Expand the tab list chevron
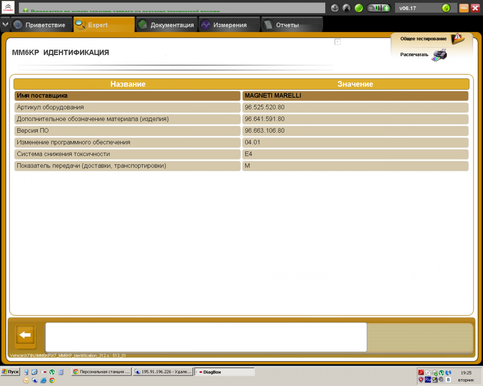 click(x=5, y=25)
